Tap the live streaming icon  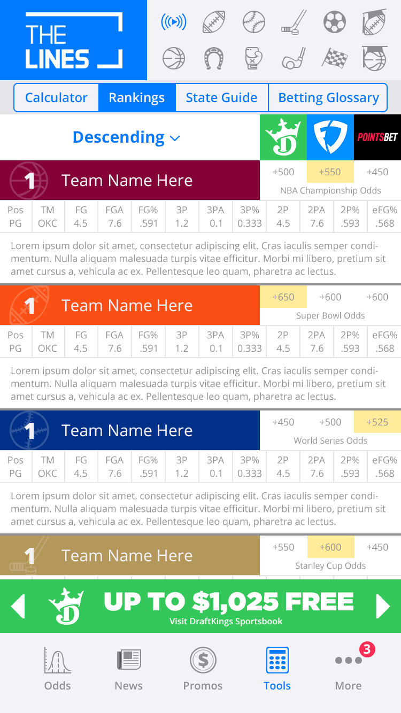(x=174, y=22)
